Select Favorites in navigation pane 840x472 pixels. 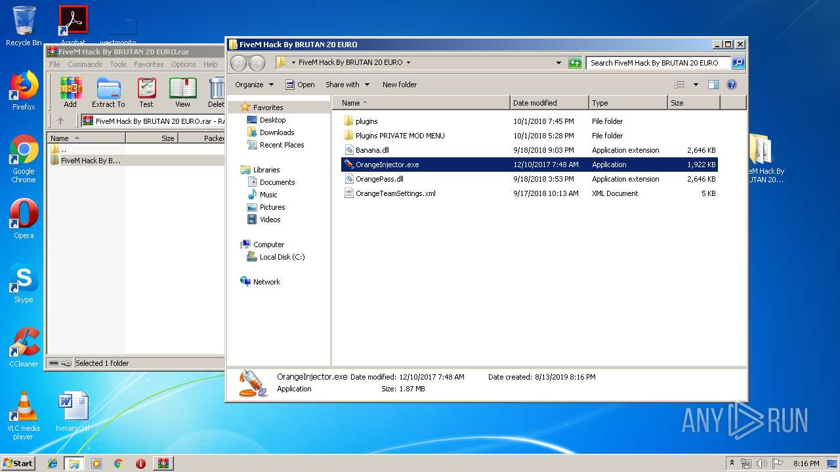click(x=268, y=108)
